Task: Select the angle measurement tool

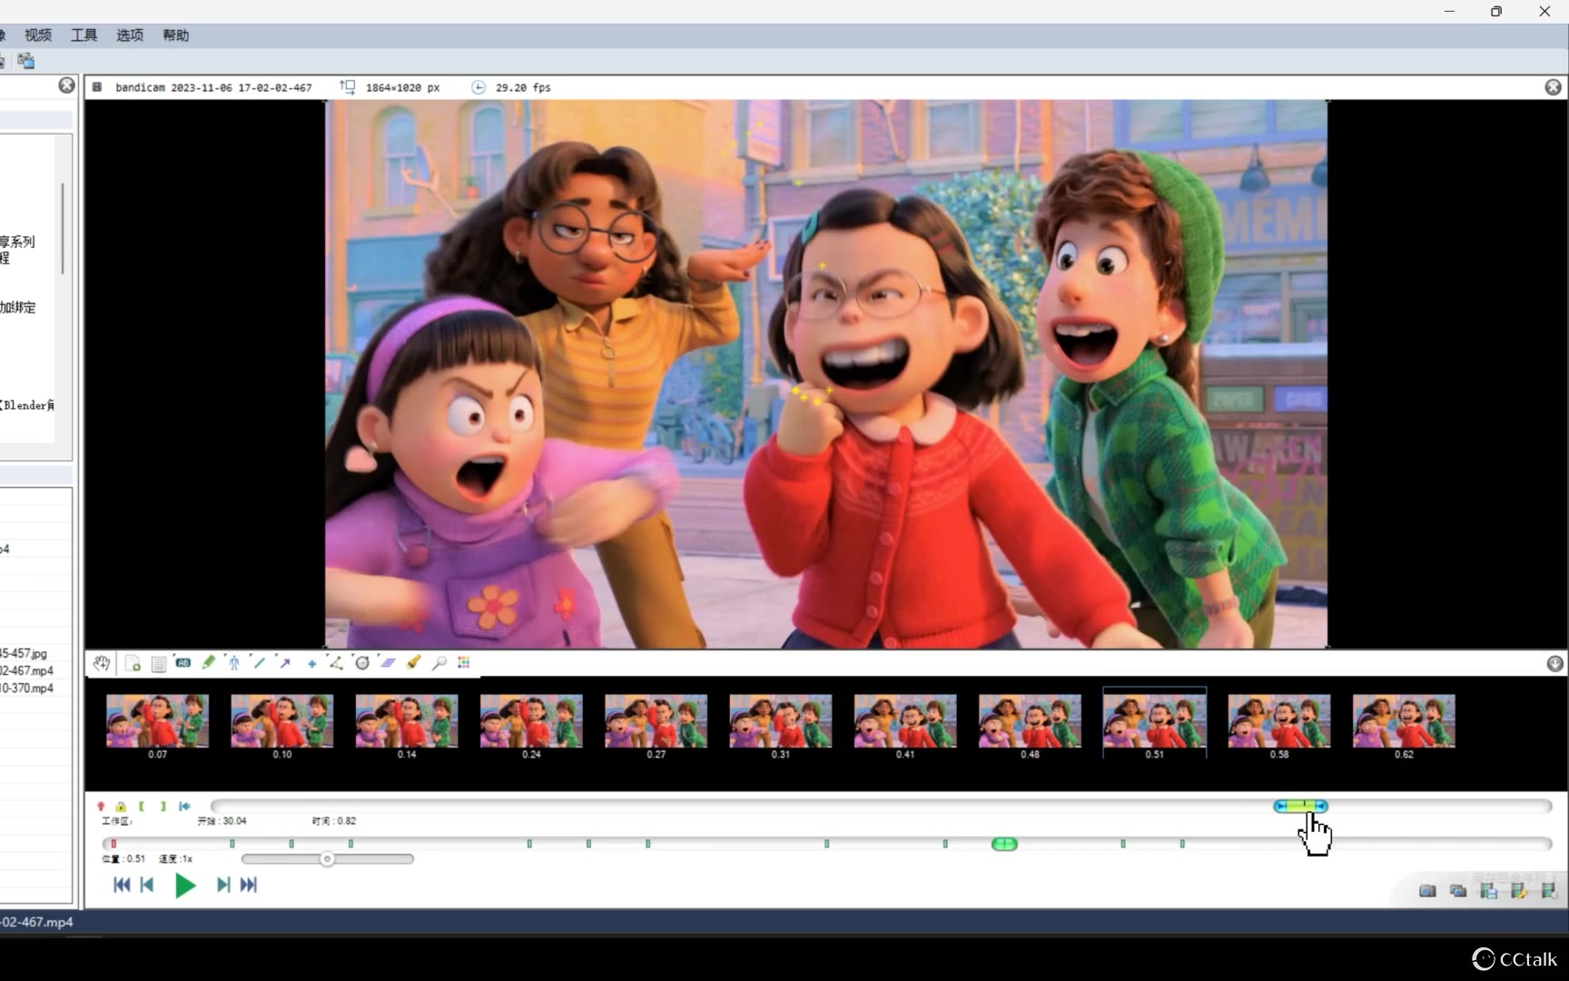Action: (336, 663)
